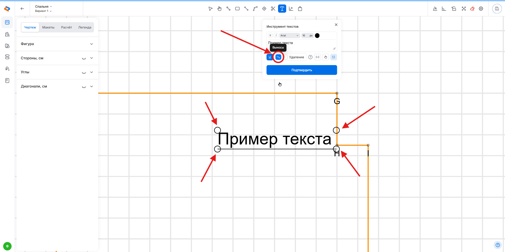Switch to the Макеты tab
Screen dimensions: 505x252
coord(48,27)
